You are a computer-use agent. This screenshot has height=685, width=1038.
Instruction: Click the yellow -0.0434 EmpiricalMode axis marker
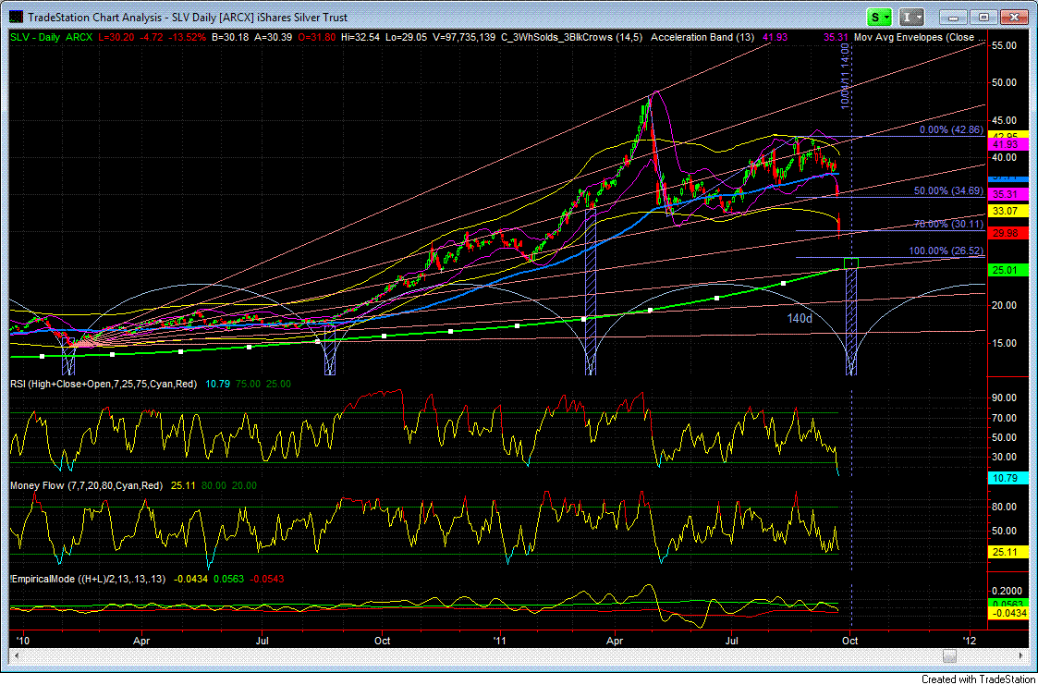point(1007,614)
